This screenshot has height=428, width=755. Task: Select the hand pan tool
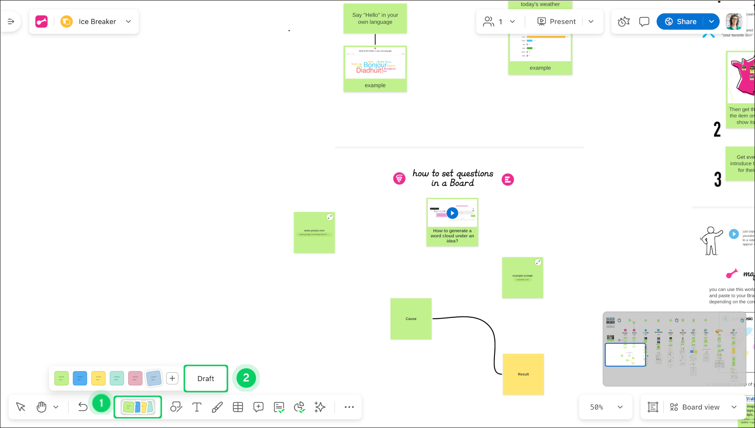(41, 407)
